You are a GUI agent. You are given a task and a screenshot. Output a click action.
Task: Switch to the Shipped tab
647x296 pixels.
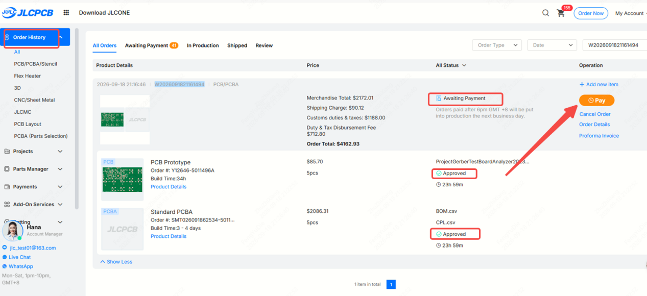(x=237, y=45)
